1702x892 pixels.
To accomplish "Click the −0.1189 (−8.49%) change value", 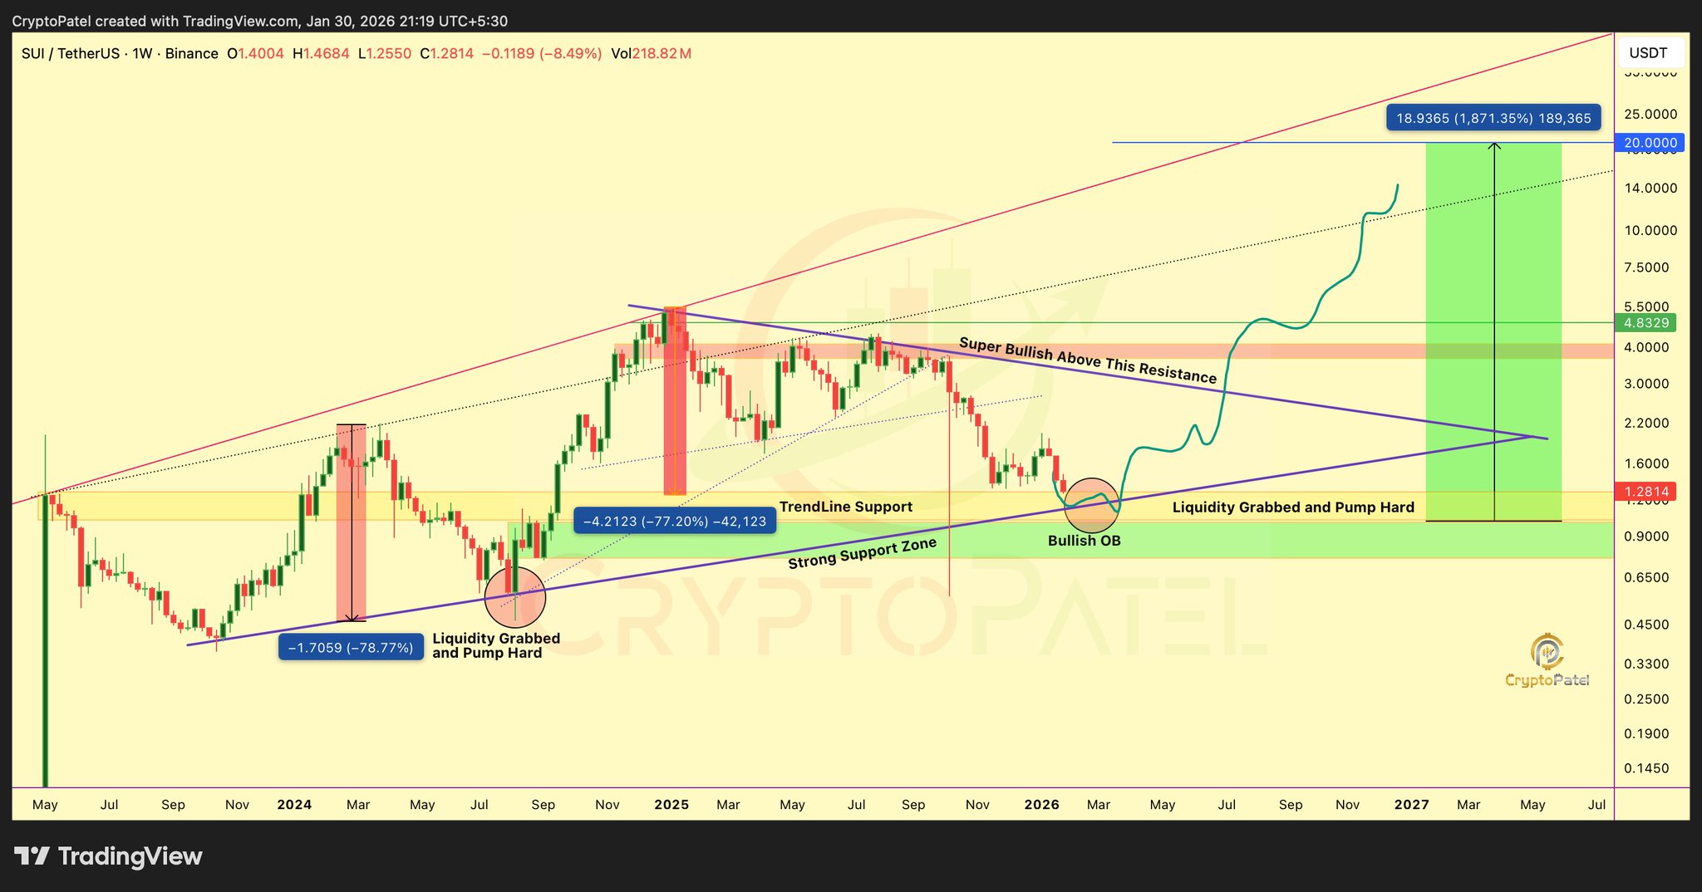I will tap(542, 54).
